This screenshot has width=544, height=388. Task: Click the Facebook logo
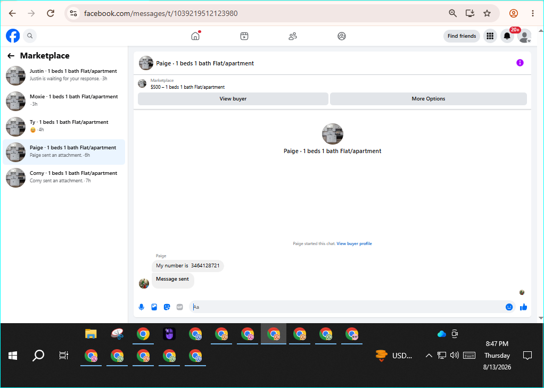tap(13, 36)
